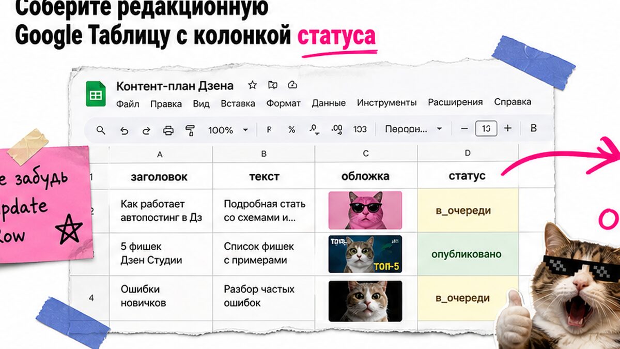The width and height of the screenshot is (620, 349).
Task: Click the font size input field
Action: 486,128
